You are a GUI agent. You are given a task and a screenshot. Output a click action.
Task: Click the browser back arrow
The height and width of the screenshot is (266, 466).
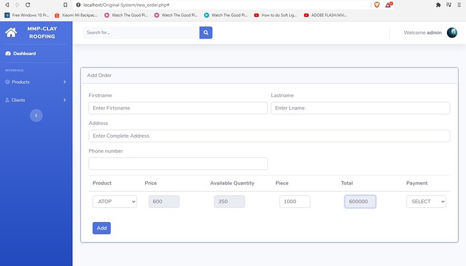click(x=7, y=5)
